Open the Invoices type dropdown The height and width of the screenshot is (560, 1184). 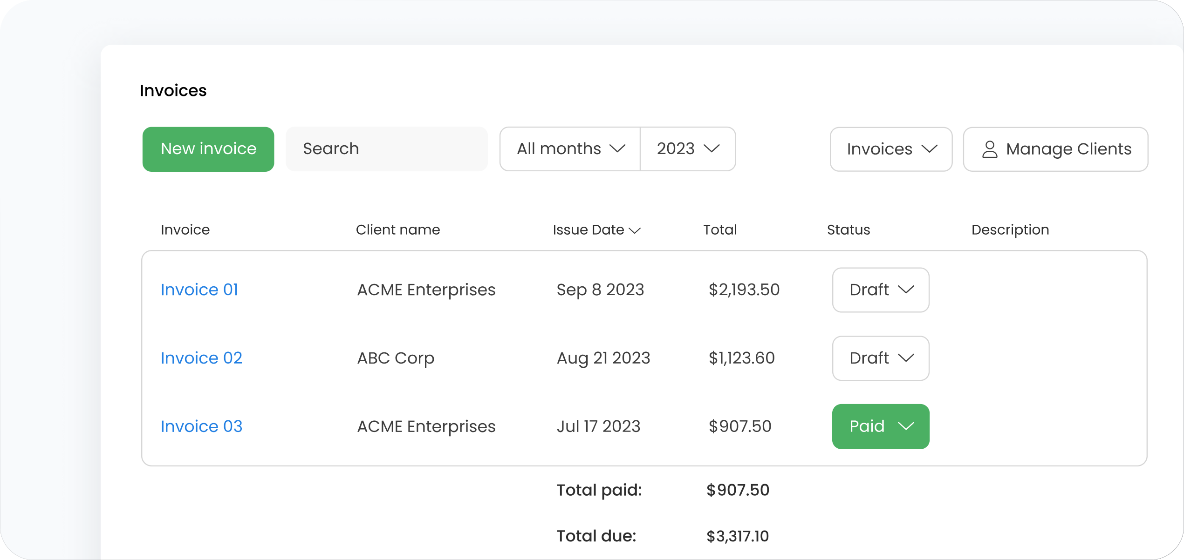[x=890, y=149]
